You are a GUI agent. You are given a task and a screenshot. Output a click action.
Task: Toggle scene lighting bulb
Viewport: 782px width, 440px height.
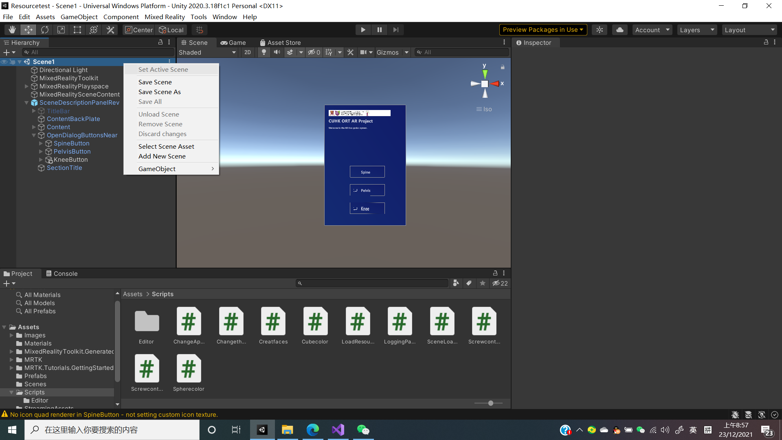[x=264, y=52]
